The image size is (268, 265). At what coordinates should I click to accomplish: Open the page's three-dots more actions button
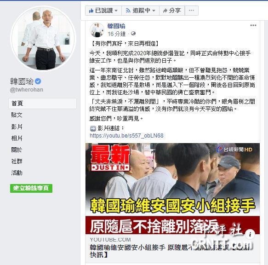(x=191, y=11)
